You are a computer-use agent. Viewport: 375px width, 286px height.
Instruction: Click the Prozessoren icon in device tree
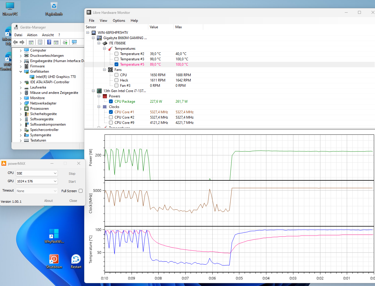pyautogui.click(x=26, y=109)
